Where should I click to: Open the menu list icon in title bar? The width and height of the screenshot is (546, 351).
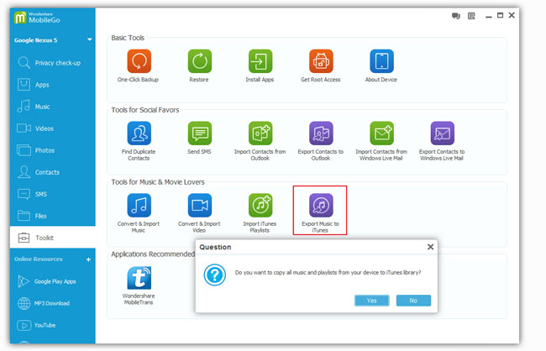[471, 16]
